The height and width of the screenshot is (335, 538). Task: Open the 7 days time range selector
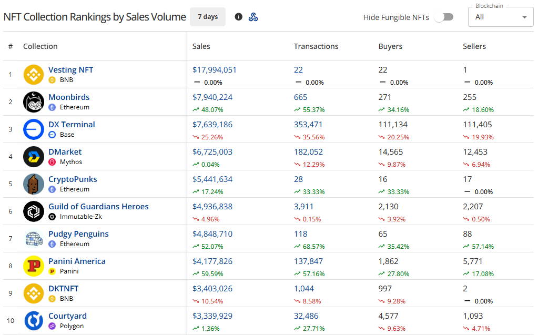[x=208, y=17]
